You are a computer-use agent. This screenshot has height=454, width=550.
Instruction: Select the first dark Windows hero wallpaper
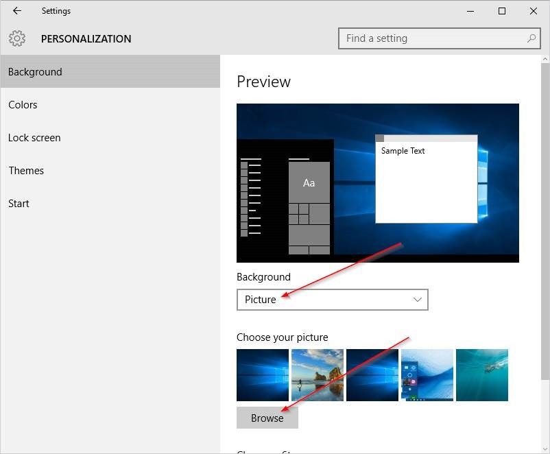(262, 374)
